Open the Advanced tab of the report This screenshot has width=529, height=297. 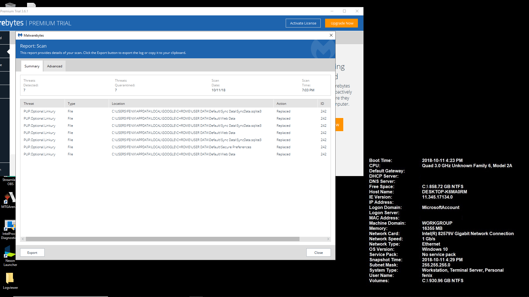(x=55, y=66)
